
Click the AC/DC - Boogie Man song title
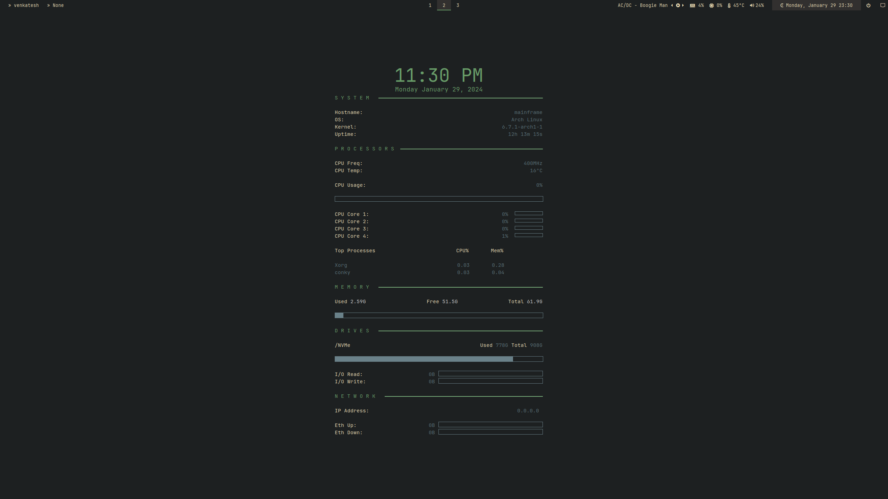coord(642,6)
